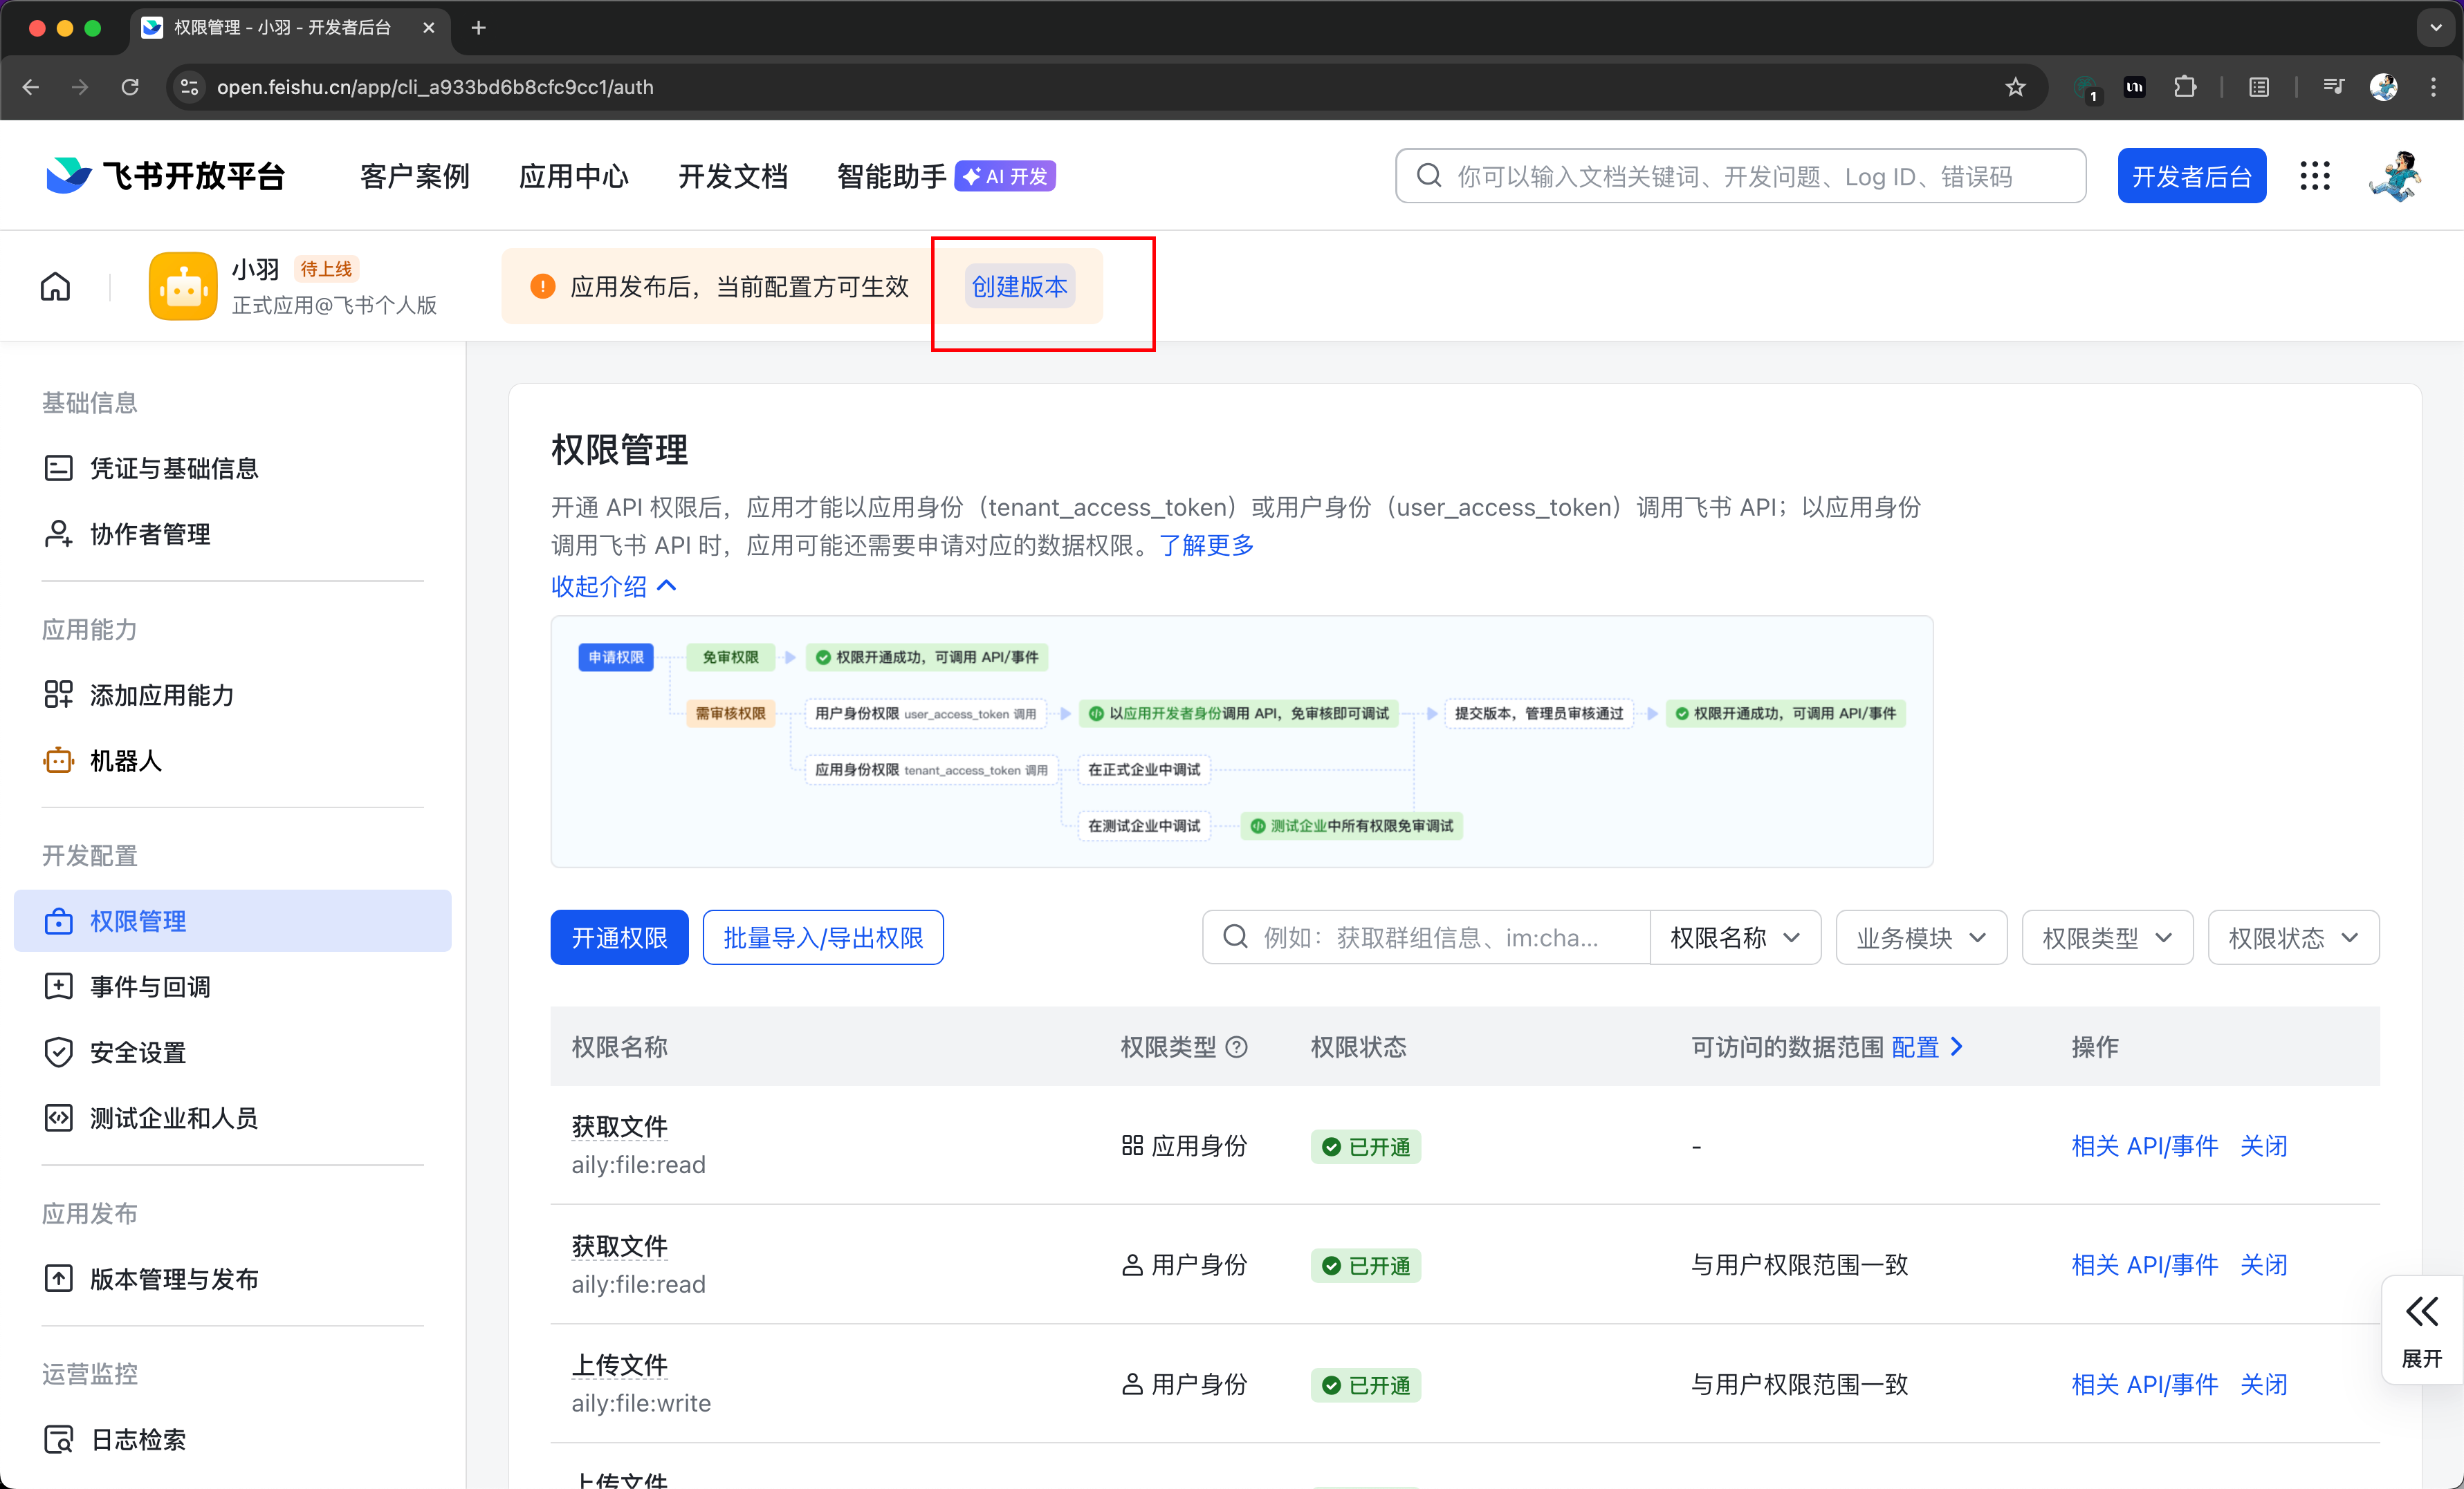Click the 创建版本 button
The width and height of the screenshot is (2464, 1489).
(x=1019, y=287)
